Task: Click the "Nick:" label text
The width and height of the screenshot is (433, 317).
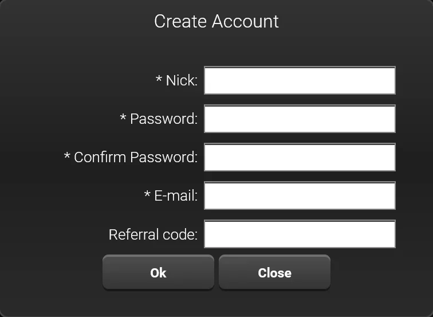Action: pos(182,81)
